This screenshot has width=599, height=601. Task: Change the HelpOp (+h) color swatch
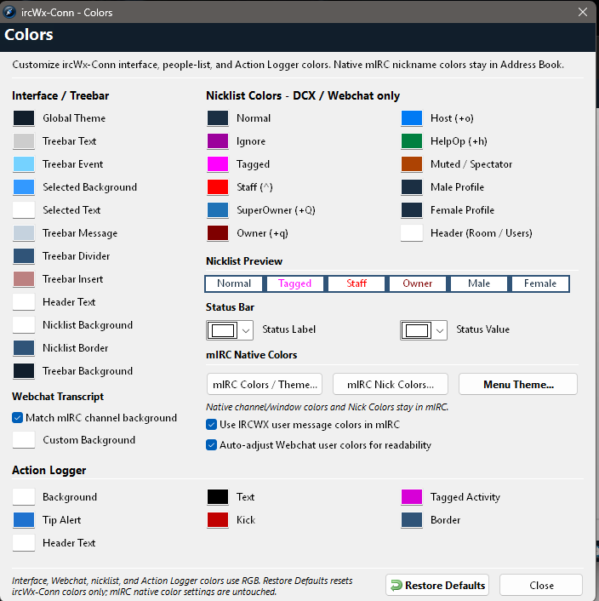(x=412, y=141)
